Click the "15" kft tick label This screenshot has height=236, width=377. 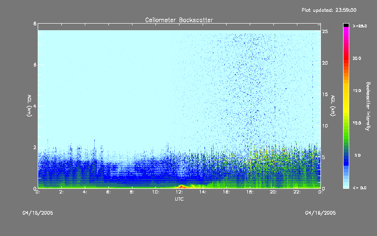325,94
